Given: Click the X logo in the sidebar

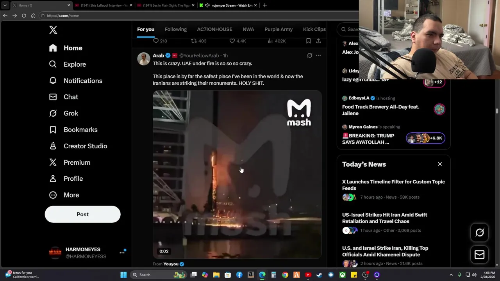Looking at the screenshot, I should pos(53,30).
